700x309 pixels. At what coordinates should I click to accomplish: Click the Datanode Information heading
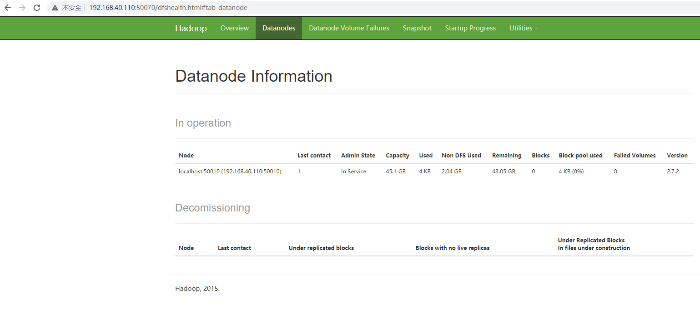[x=254, y=76]
